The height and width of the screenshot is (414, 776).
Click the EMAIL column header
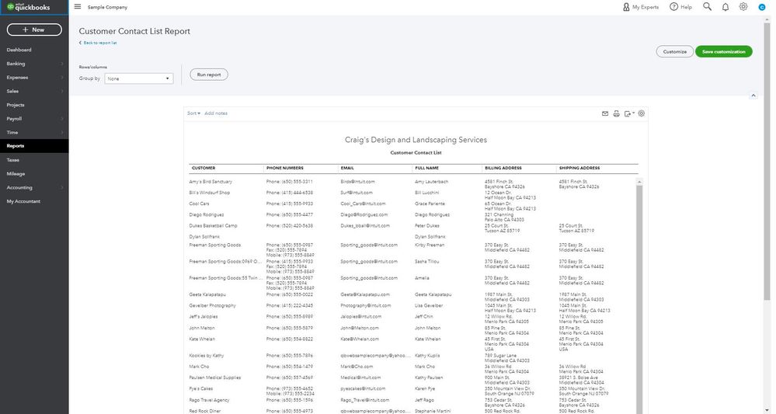[347, 169]
